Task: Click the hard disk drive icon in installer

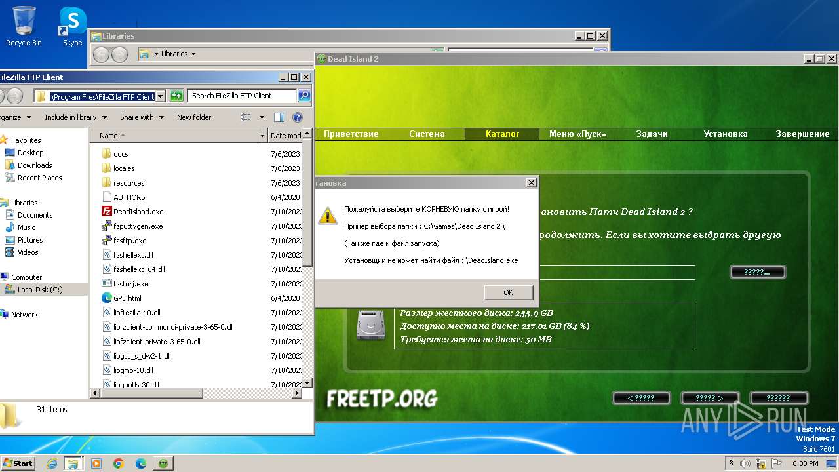Action: tap(370, 325)
